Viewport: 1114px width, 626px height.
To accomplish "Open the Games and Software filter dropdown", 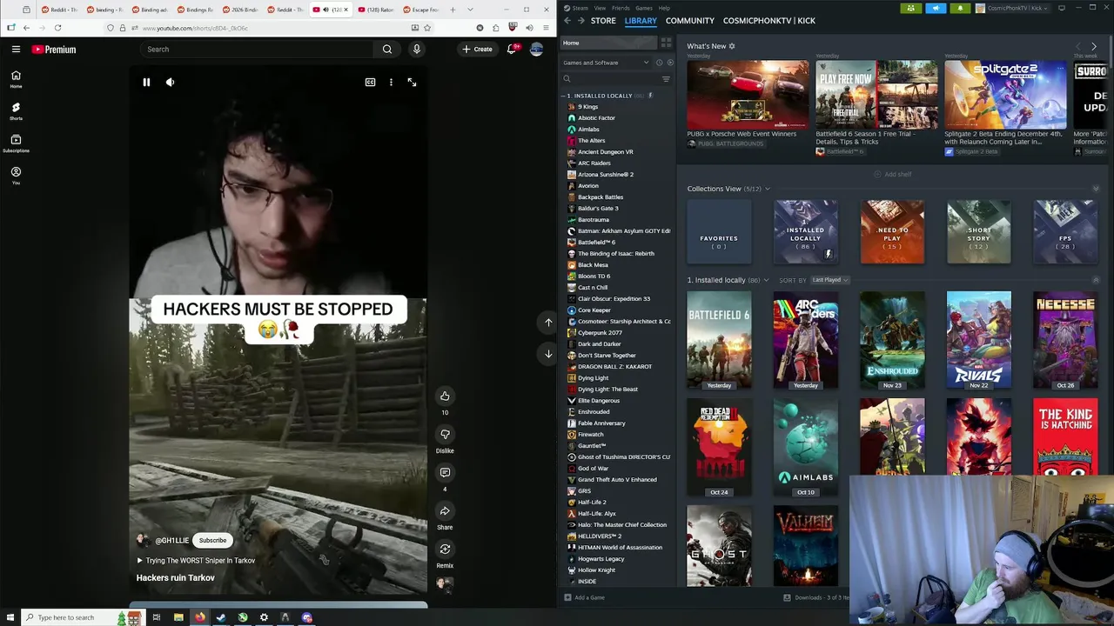I will tap(606, 63).
